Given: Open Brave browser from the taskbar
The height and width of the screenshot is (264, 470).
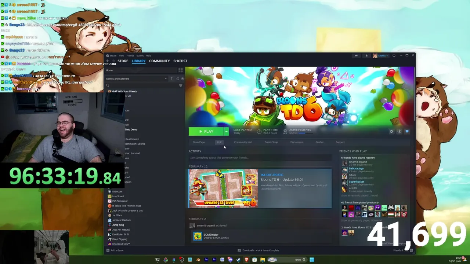Looking at the screenshot, I should (246, 260).
